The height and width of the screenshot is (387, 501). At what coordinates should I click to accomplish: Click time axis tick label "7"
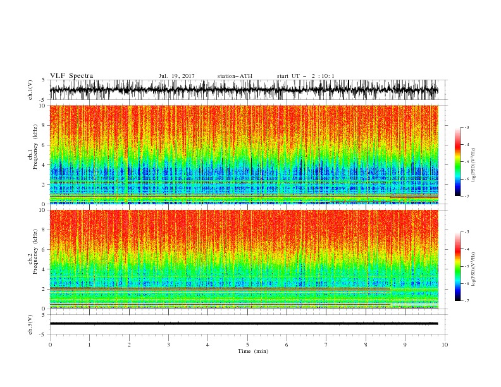point(326,345)
